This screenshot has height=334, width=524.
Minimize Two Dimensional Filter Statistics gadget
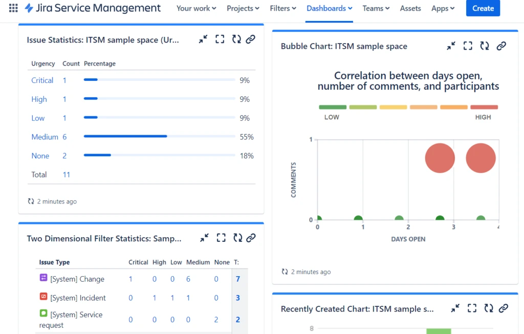(x=205, y=238)
